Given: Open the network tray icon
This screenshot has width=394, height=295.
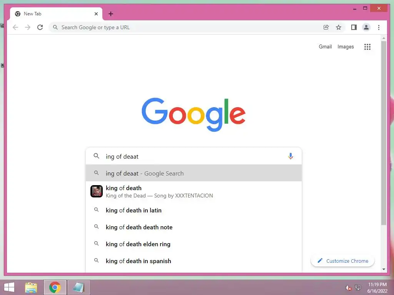Looking at the screenshot, I should click(358, 287).
